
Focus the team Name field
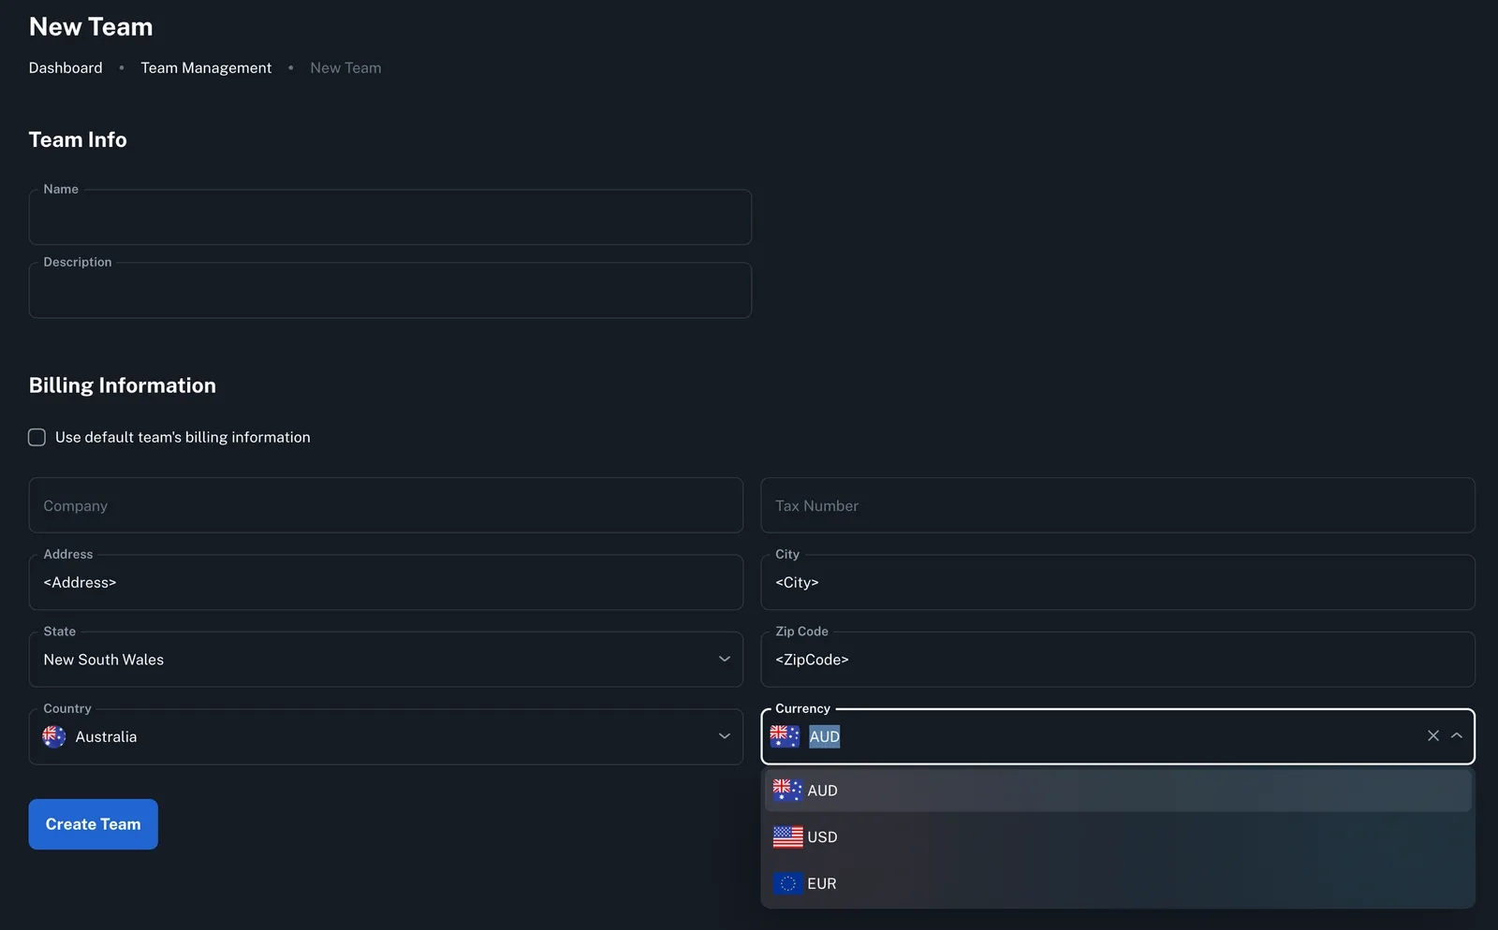[x=389, y=217]
